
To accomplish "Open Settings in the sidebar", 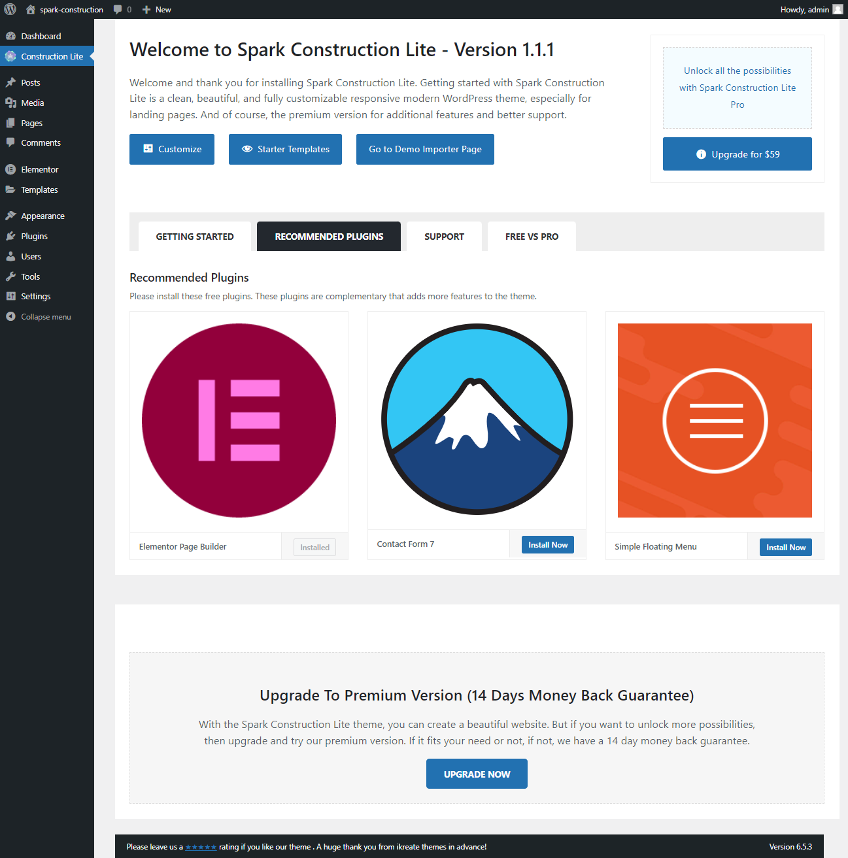I will [35, 296].
